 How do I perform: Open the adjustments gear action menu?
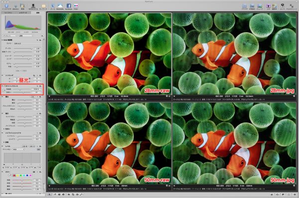coord(42,36)
